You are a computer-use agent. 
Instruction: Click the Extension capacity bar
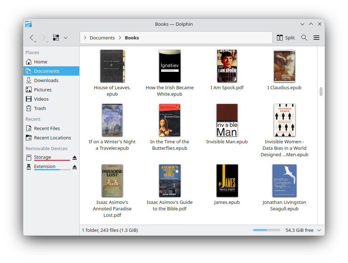click(52, 169)
